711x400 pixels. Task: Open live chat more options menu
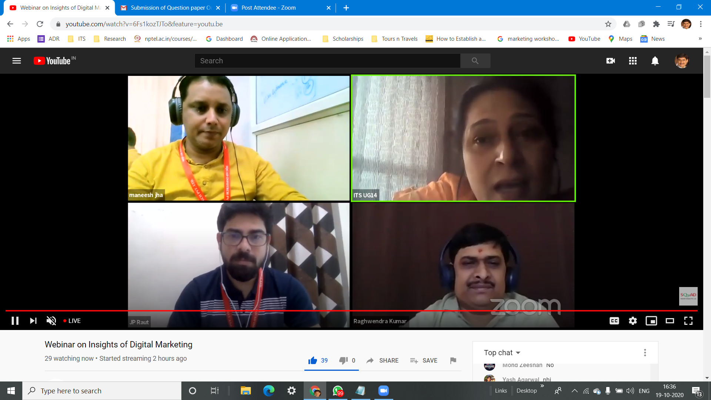(x=645, y=353)
